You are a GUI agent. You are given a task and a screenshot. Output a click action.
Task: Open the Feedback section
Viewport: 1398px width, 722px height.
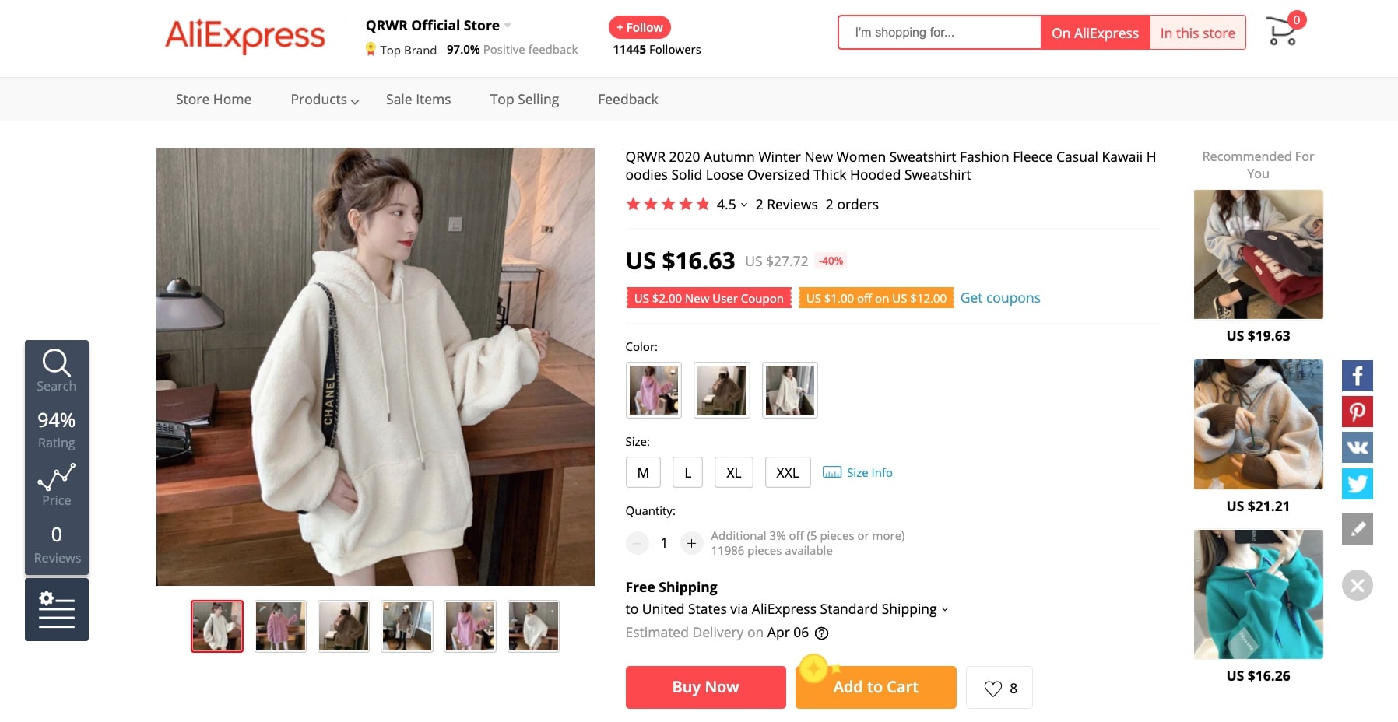(x=627, y=100)
